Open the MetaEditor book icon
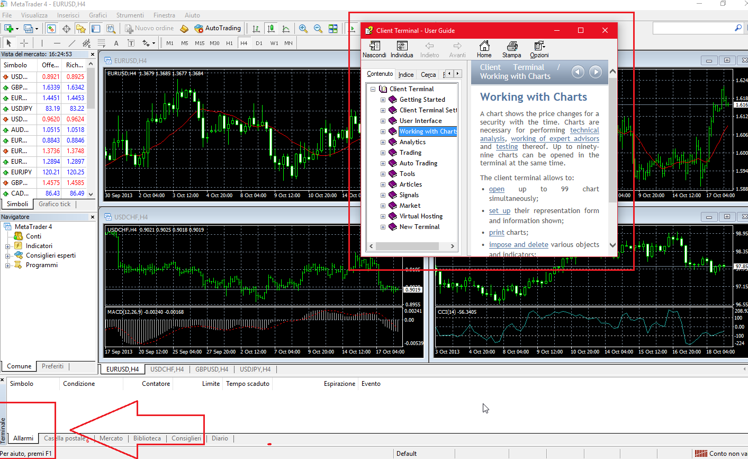The width and height of the screenshot is (748, 459). (184, 29)
